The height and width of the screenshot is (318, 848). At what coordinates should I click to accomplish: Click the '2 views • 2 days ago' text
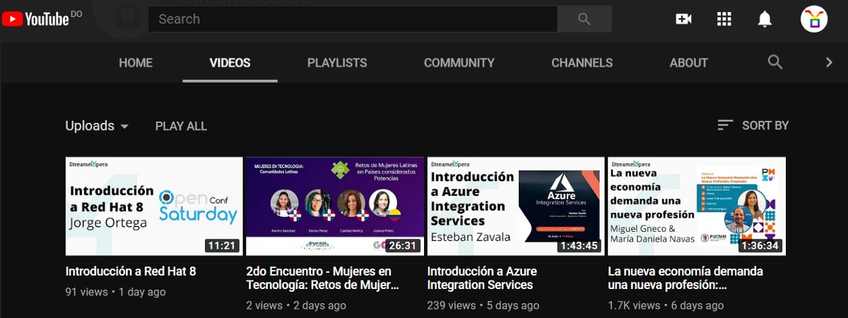point(296,305)
